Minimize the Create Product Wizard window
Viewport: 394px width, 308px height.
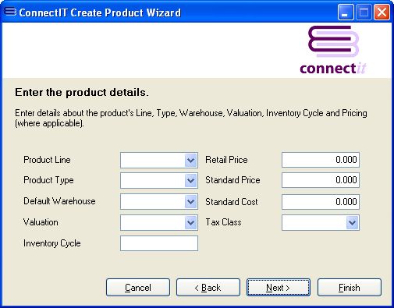coord(346,12)
